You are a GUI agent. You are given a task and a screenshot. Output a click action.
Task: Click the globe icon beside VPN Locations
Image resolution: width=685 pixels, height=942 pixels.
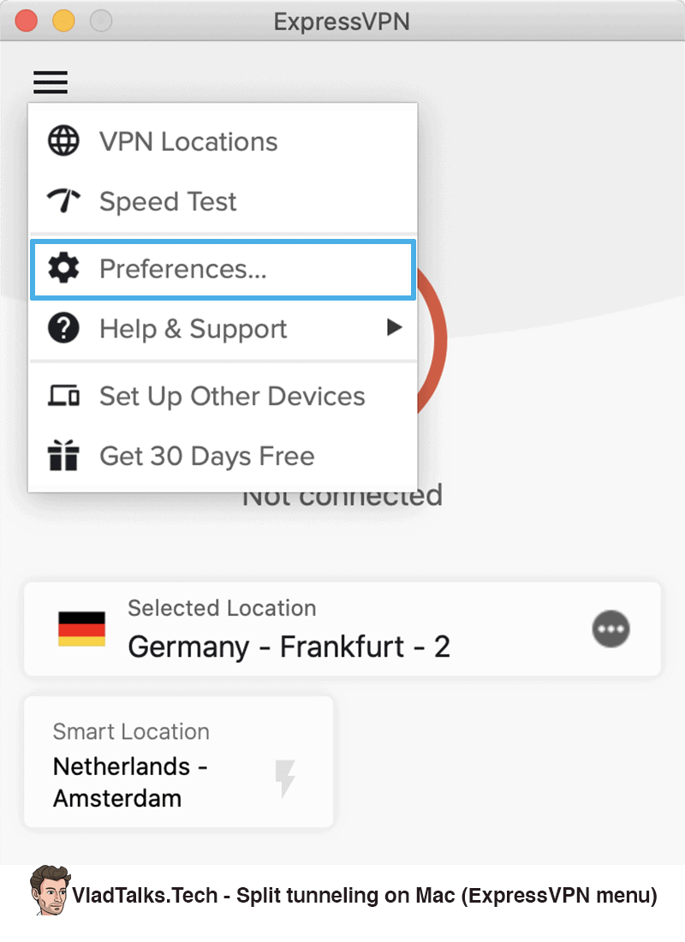(x=63, y=141)
